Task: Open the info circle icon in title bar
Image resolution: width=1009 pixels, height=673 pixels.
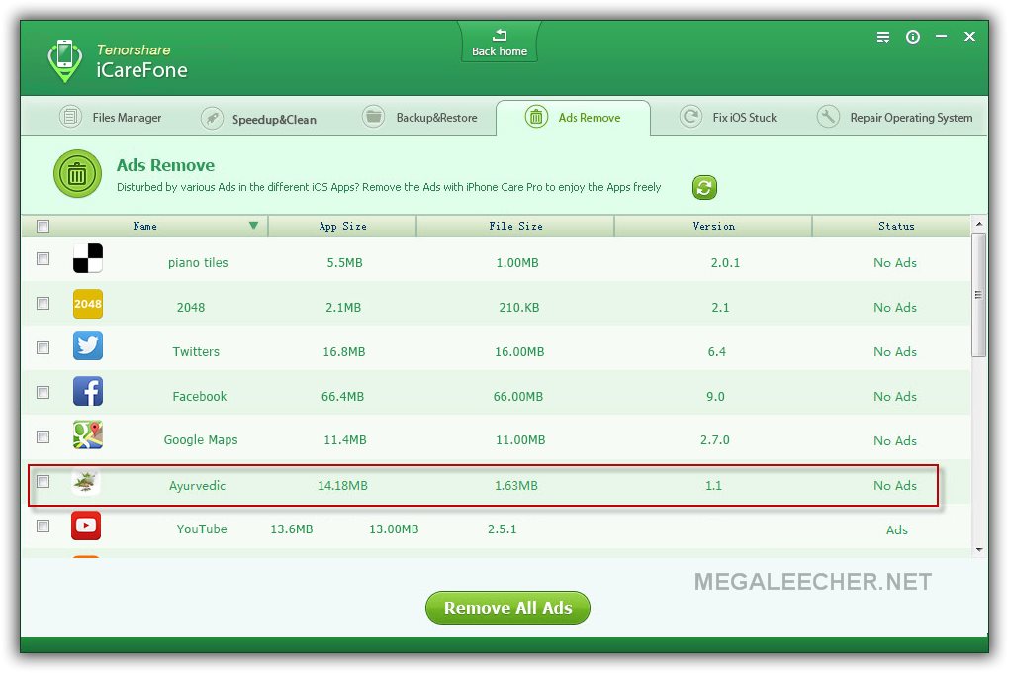Action: (912, 37)
